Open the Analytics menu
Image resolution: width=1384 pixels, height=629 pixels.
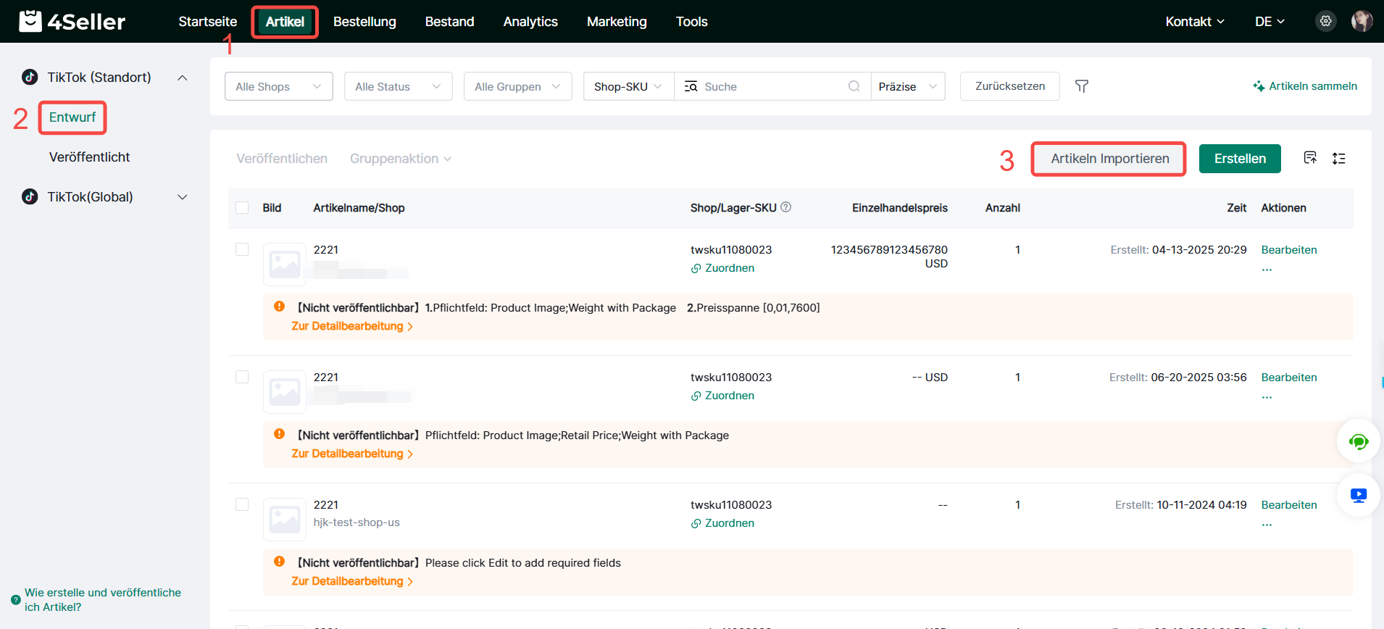tap(530, 22)
